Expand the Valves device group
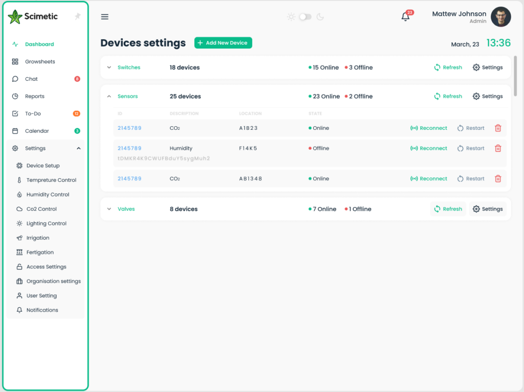 pyautogui.click(x=109, y=209)
